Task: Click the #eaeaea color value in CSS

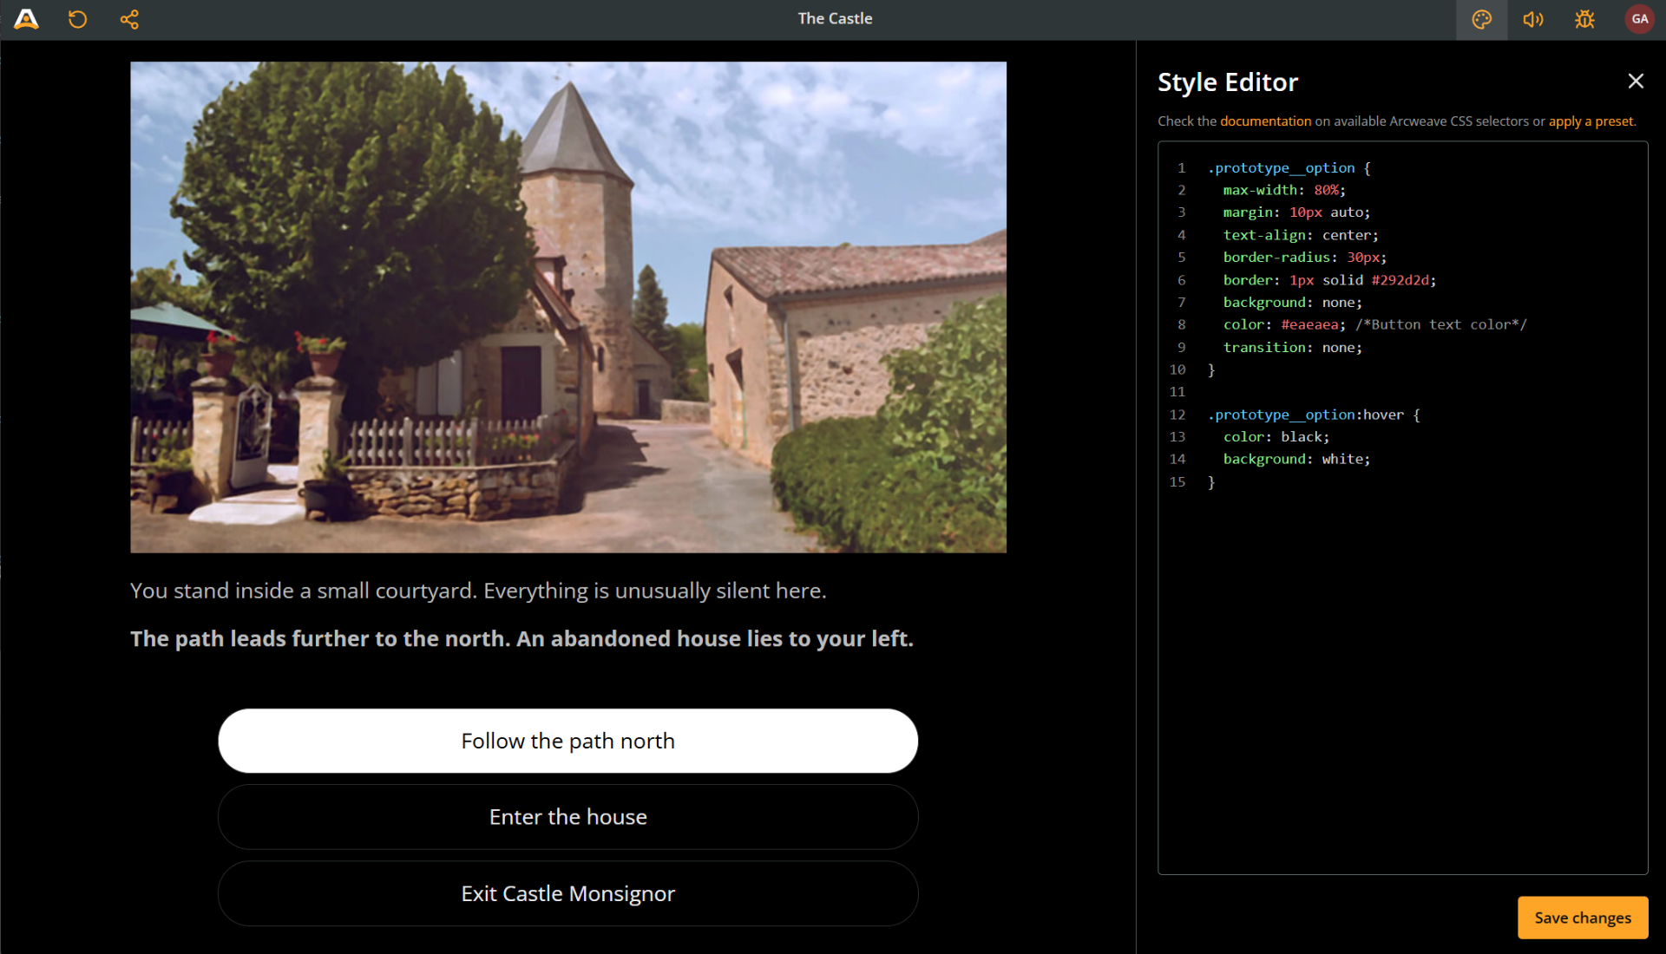Action: coord(1310,324)
